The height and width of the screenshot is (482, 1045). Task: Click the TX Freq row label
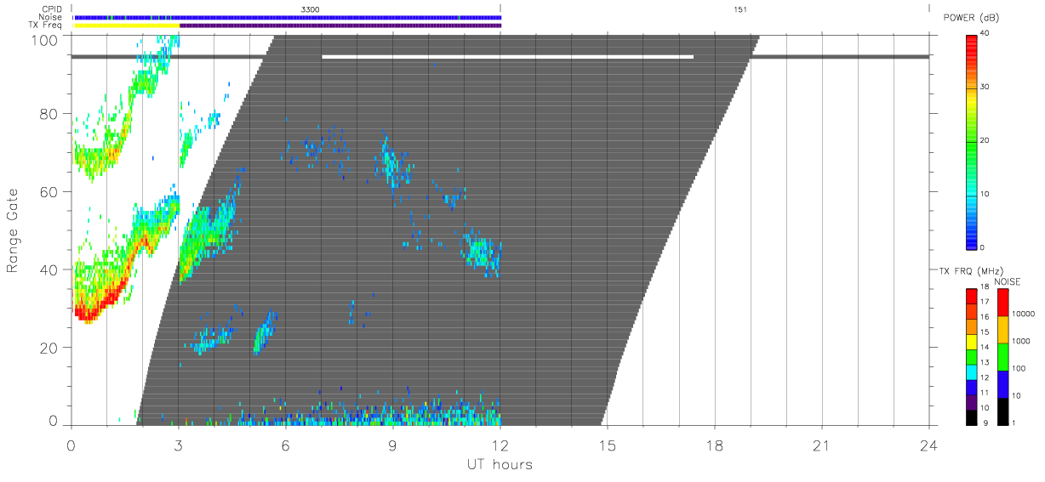point(46,26)
